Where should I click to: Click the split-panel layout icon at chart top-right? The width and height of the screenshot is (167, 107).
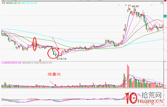(162, 3)
